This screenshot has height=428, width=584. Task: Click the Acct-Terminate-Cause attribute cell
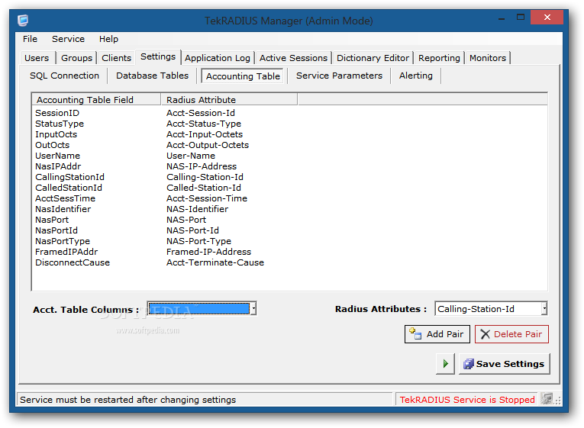point(215,262)
